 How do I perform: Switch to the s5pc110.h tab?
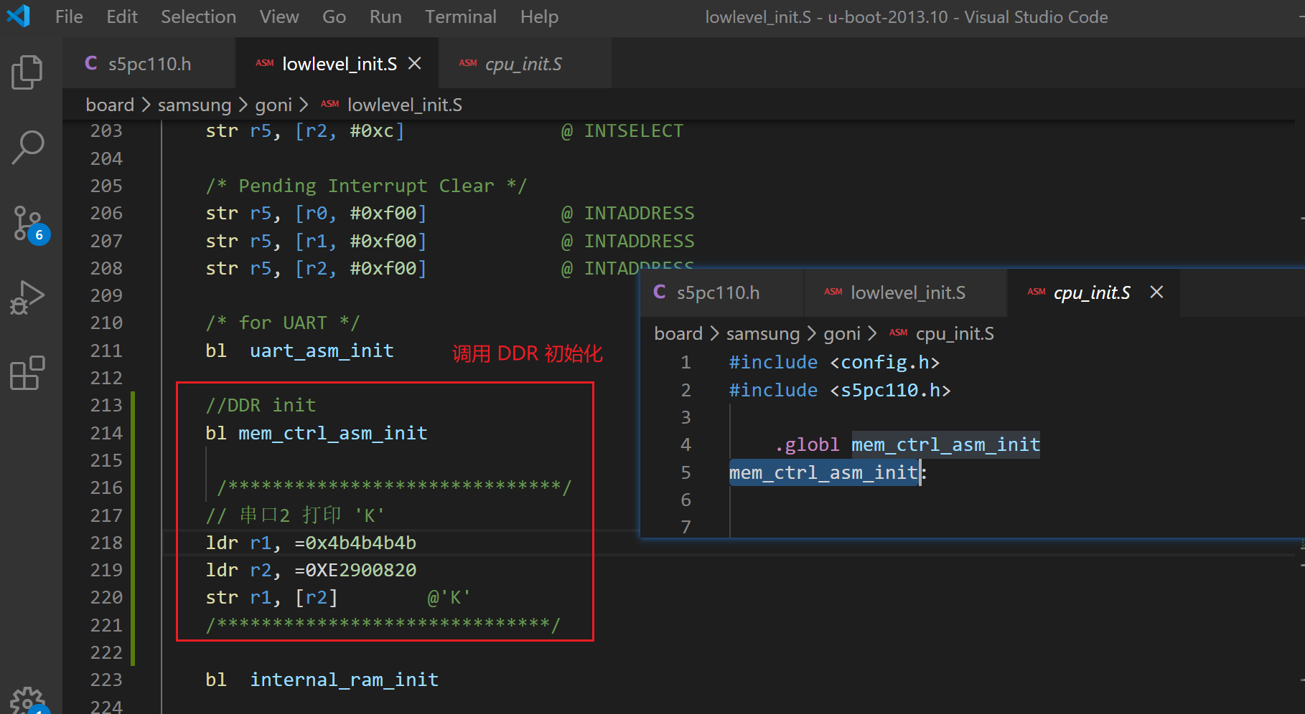tap(149, 64)
